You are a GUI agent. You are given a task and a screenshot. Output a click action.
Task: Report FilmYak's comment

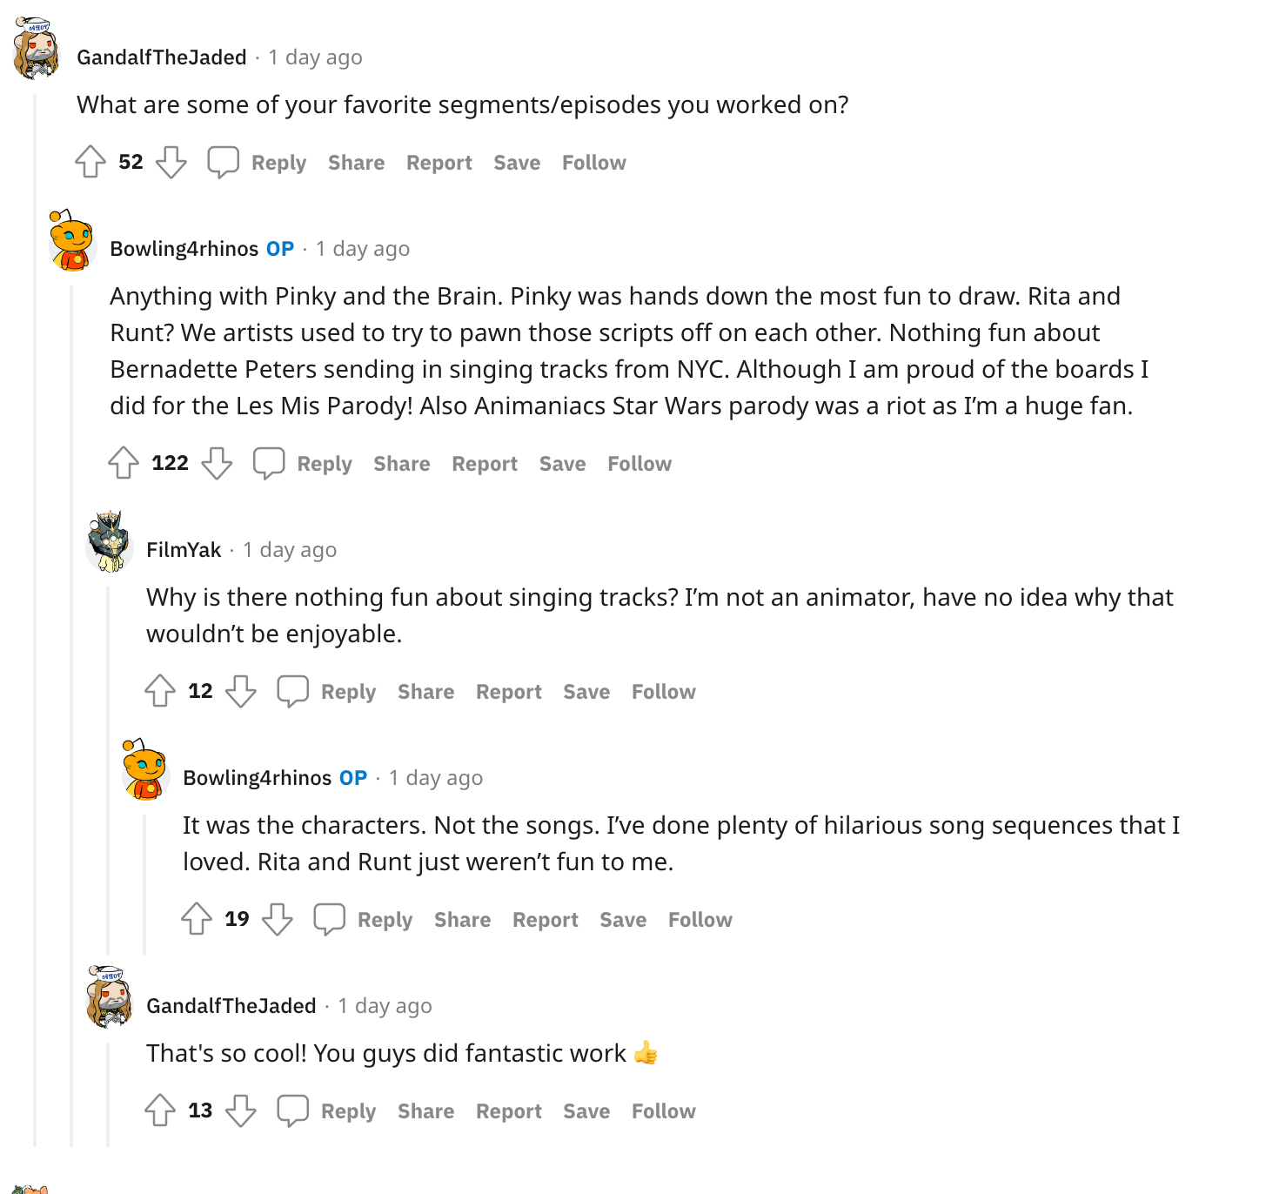(508, 692)
